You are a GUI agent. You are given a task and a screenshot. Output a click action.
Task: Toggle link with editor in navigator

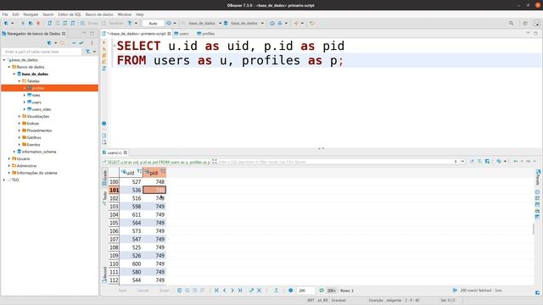(x=81, y=43)
